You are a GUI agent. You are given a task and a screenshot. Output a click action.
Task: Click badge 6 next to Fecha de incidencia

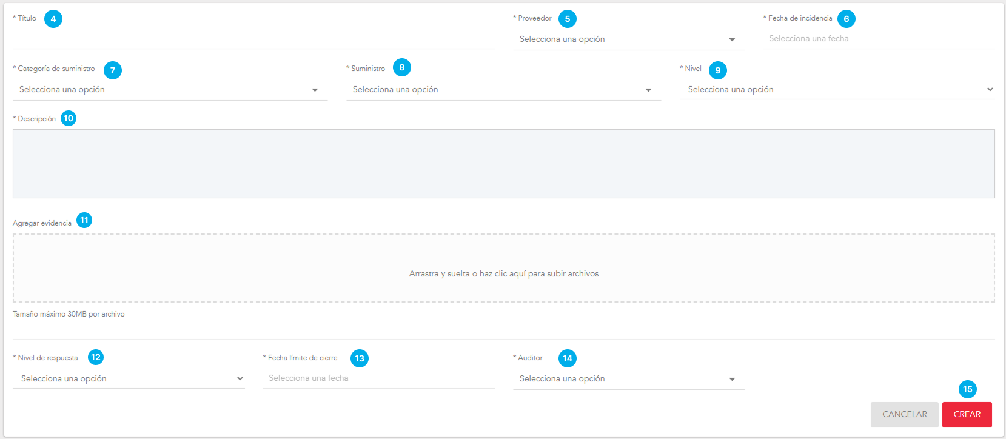846,19
